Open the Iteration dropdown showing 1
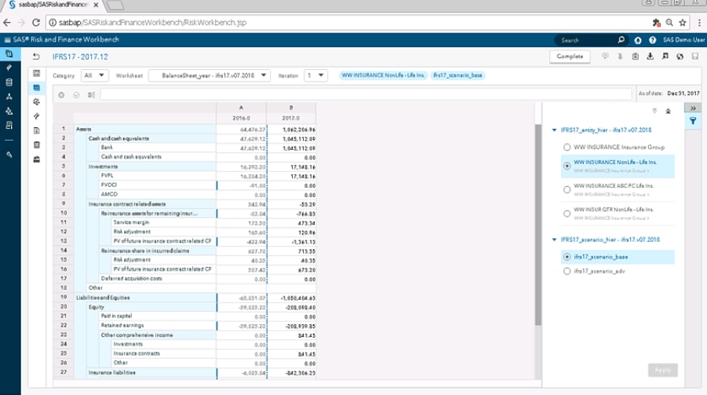Image resolution: width=707 pixels, height=395 pixels. [315, 75]
